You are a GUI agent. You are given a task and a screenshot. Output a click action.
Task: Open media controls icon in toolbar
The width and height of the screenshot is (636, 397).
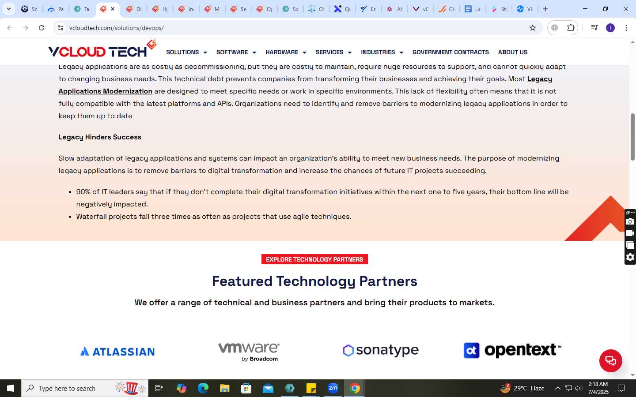594,28
